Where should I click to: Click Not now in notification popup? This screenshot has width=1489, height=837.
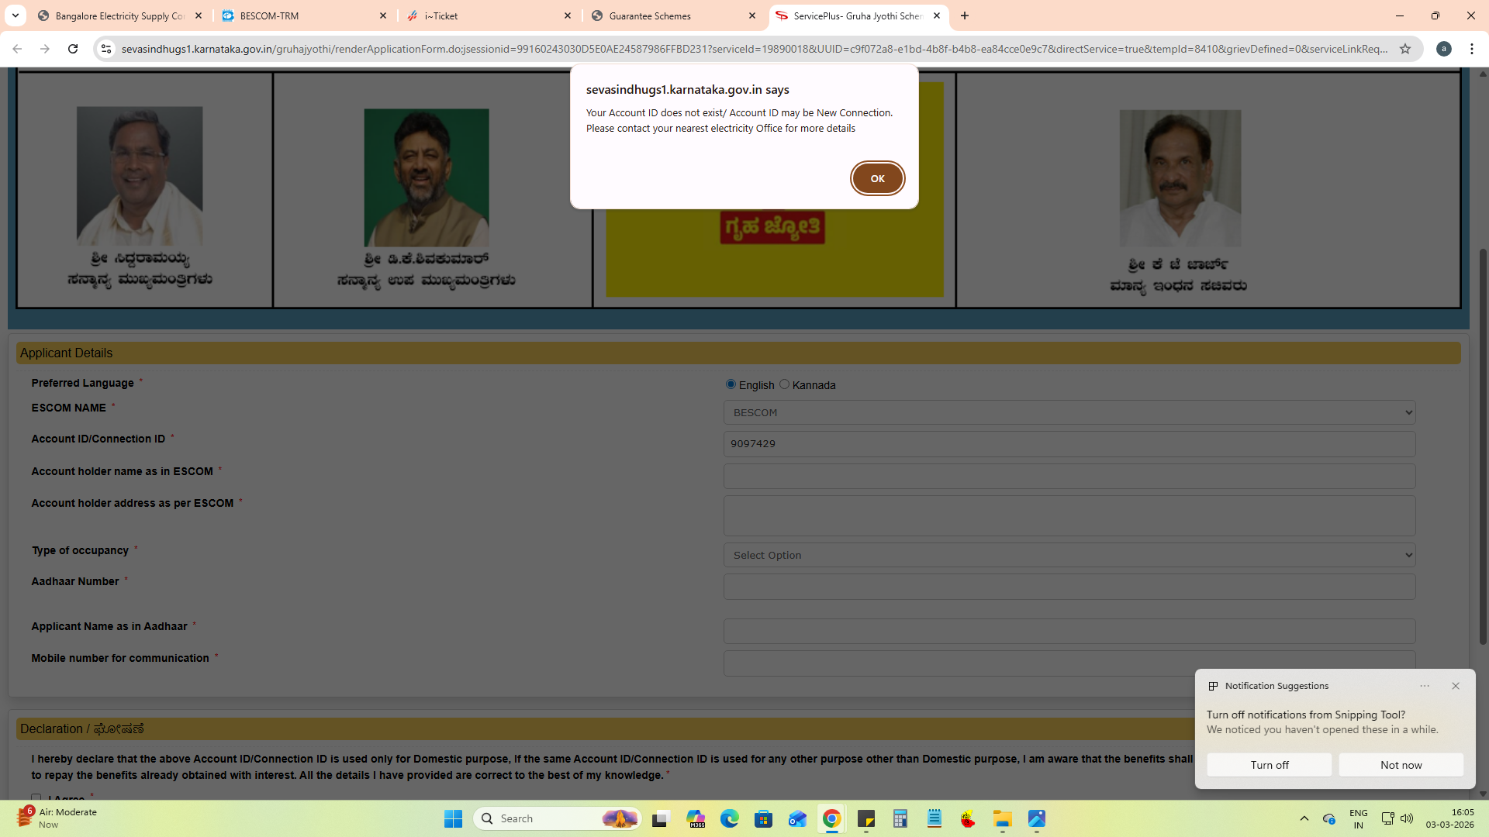point(1401,765)
